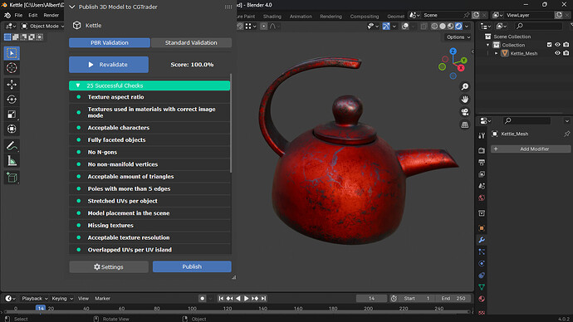This screenshot has height=322, width=573.
Task: Switch perspective/orthographic grid icon
Action: (x=465, y=124)
